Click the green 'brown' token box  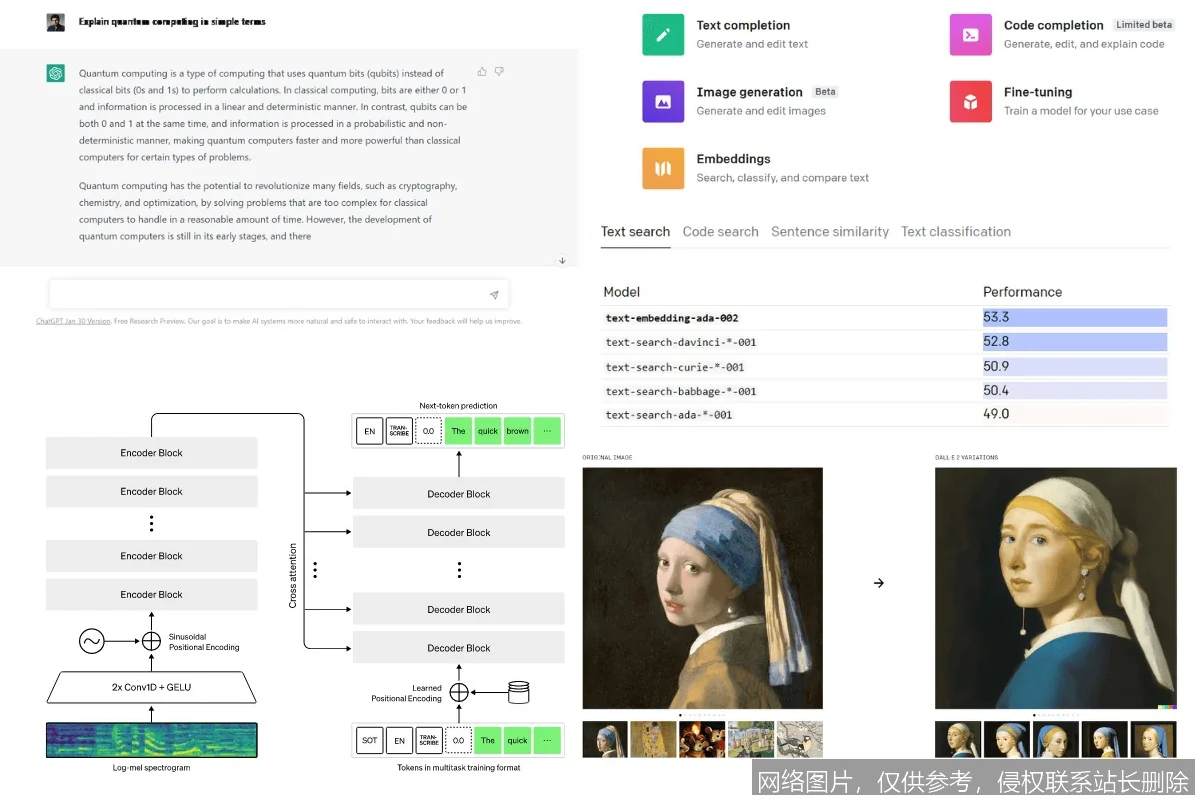click(517, 431)
